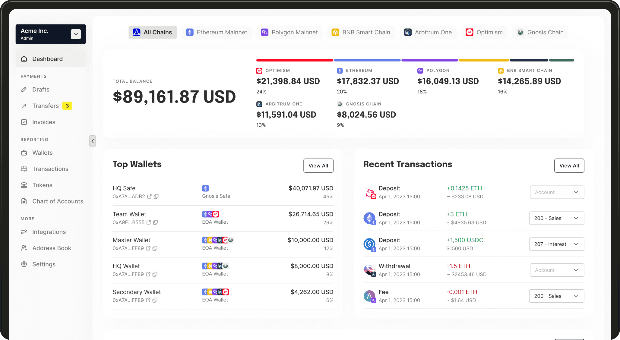Select the Gnosis Chain tab
Image resolution: width=620 pixels, height=340 pixels.
tap(540, 32)
